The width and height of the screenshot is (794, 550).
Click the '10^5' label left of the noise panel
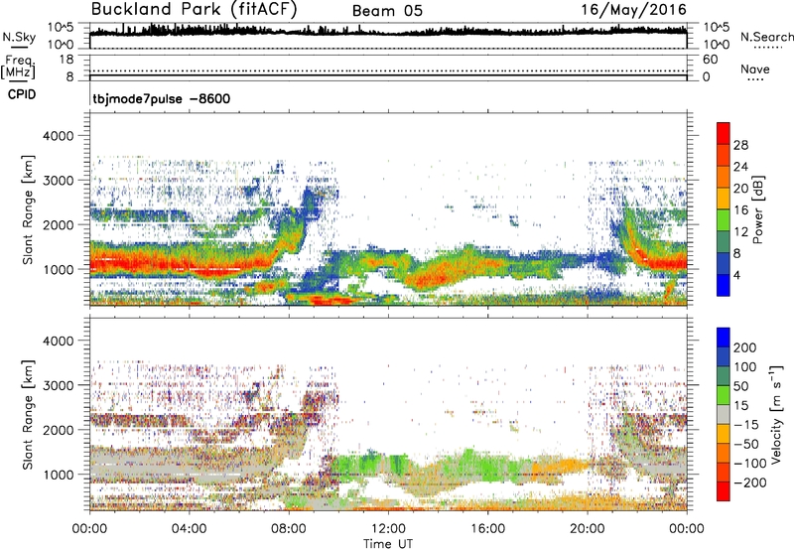tap(62, 28)
